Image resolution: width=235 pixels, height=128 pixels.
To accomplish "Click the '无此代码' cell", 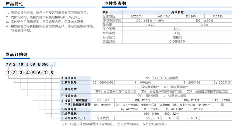I will click(103, 118).
